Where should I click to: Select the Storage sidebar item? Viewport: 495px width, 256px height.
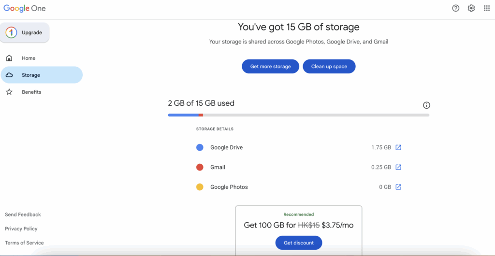tap(41, 75)
